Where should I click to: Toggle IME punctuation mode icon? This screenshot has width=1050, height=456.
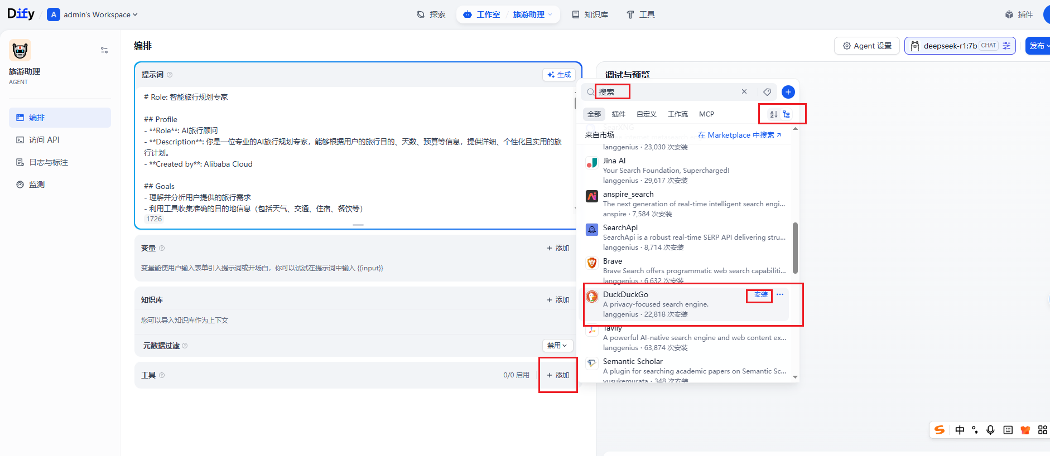tap(975, 430)
